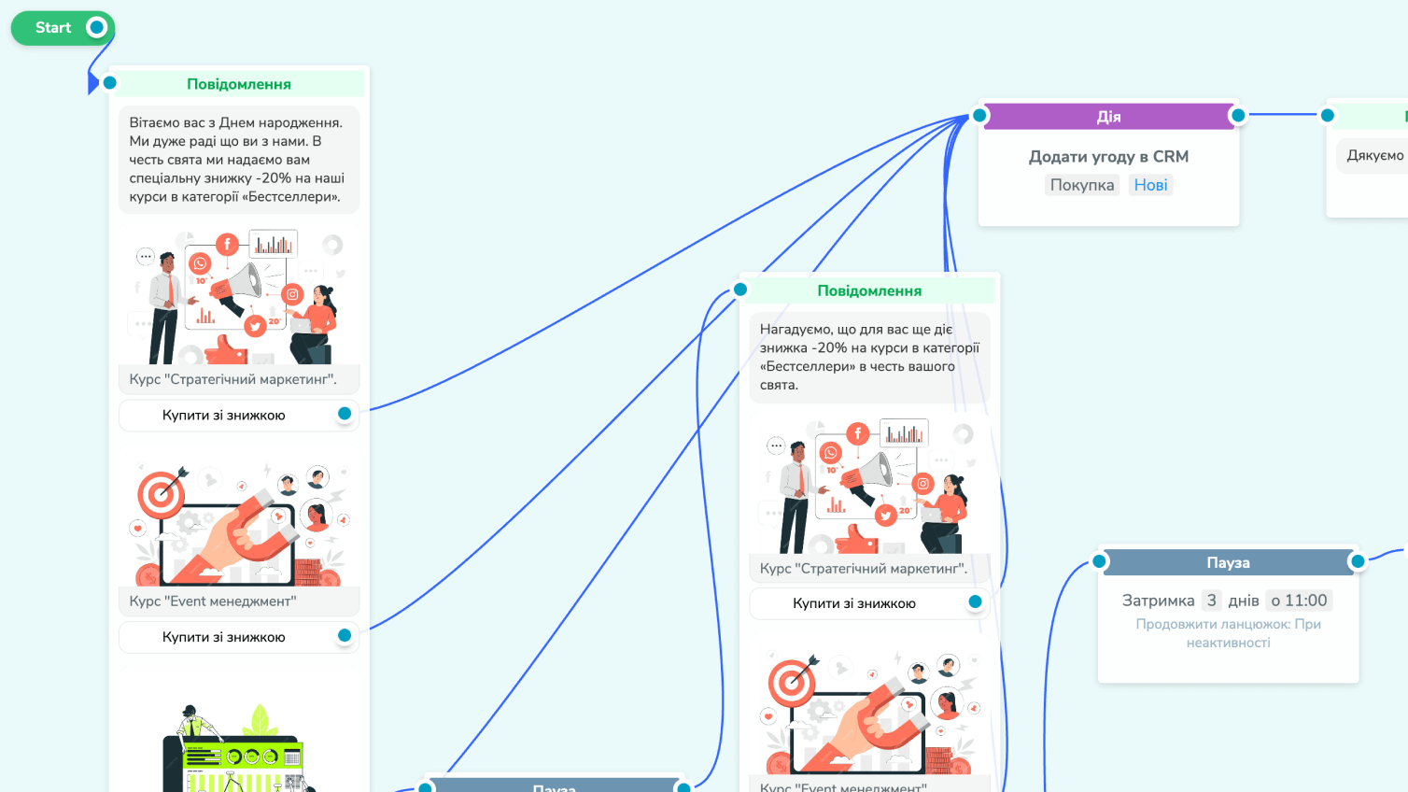Click the Дія block input connector
Viewport: 1408px width, 792px height.
979,116
